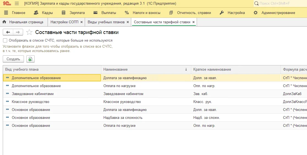Click the Надб. за сложн. cell
The width and height of the screenshot is (307, 155).
coord(236,117)
